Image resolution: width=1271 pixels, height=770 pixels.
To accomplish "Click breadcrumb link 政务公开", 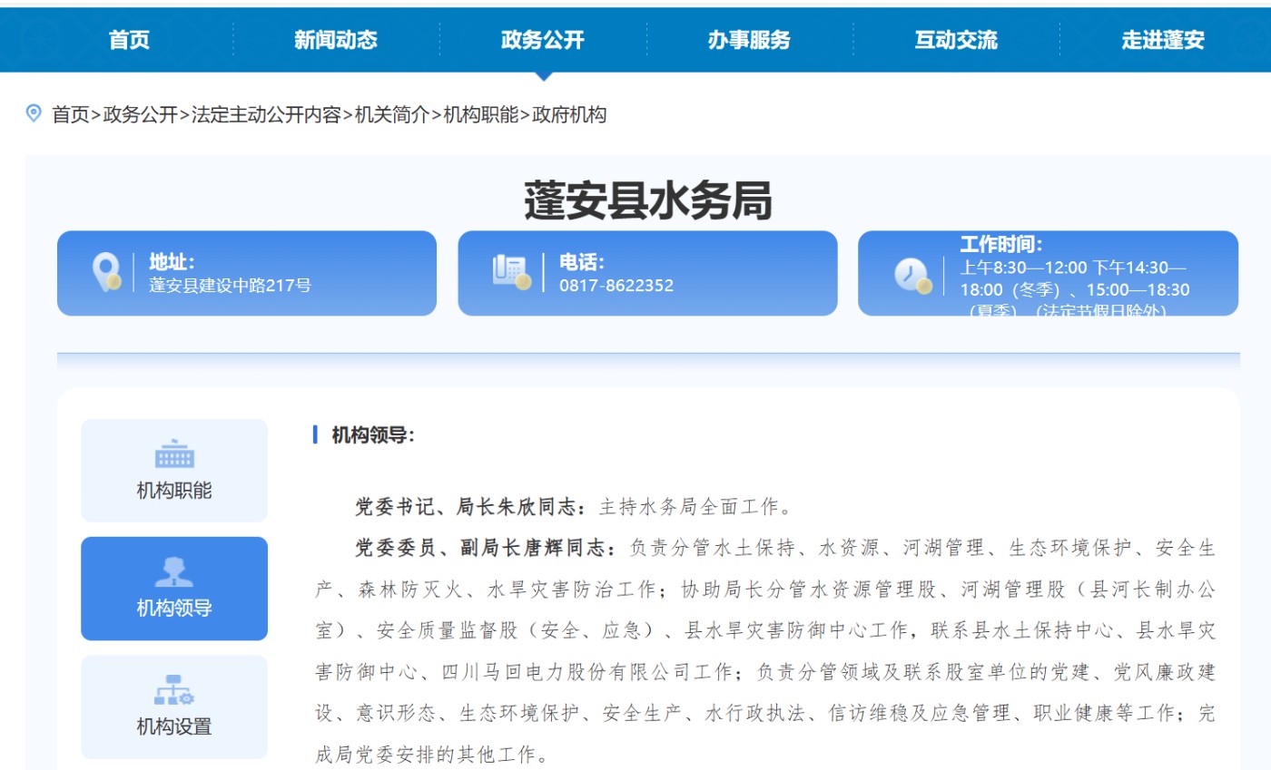I will pyautogui.click(x=140, y=115).
